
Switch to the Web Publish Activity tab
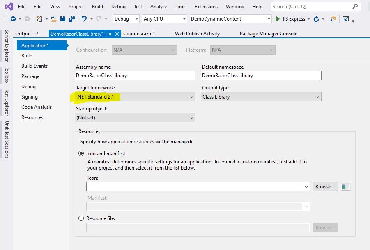pos(197,34)
